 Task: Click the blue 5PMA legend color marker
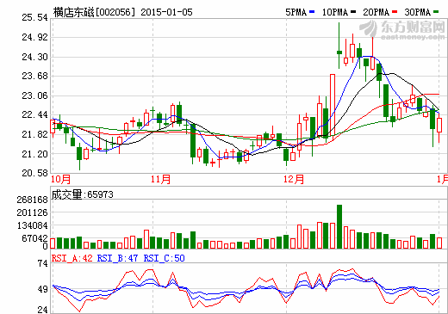point(312,12)
